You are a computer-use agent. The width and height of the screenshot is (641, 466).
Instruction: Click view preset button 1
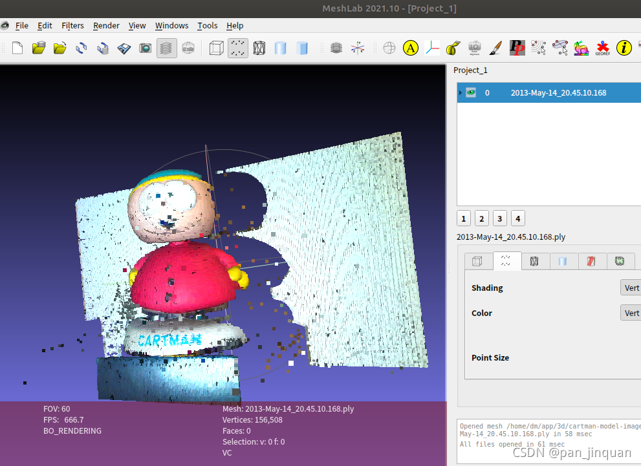464,218
